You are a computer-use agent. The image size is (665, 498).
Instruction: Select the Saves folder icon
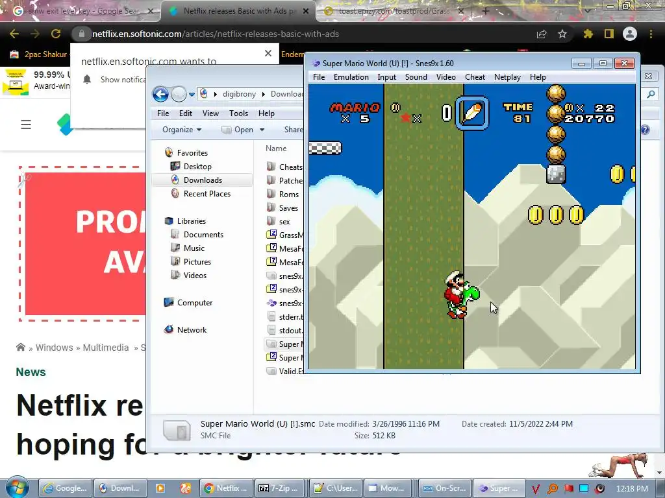click(271, 207)
